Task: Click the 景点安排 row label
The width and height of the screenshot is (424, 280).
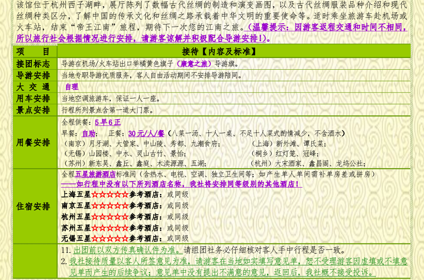Action: [x=33, y=110]
